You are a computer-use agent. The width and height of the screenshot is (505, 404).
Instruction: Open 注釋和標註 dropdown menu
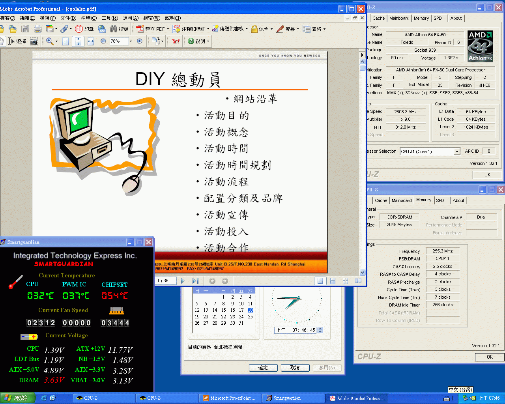point(191,29)
